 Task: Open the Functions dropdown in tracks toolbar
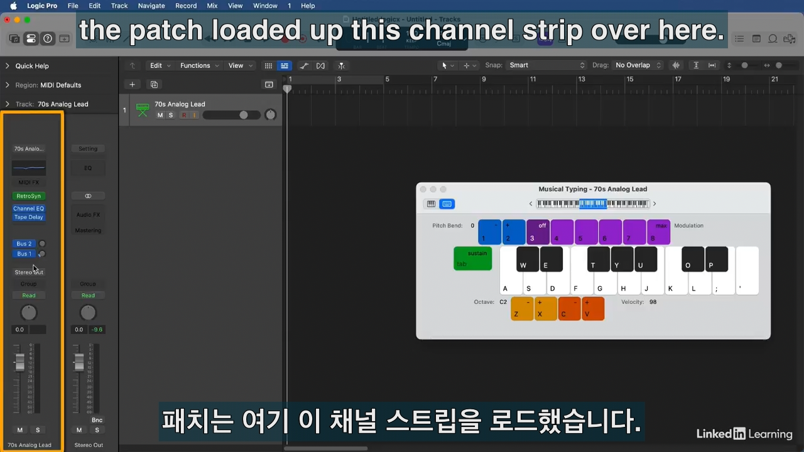199,65
